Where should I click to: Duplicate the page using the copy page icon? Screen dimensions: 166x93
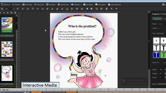click(11, 13)
